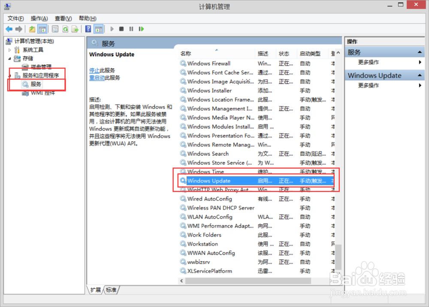The width and height of the screenshot is (429, 307).
Task: Select 磁盘管理 in the tree
Action: pyautogui.click(x=41, y=67)
